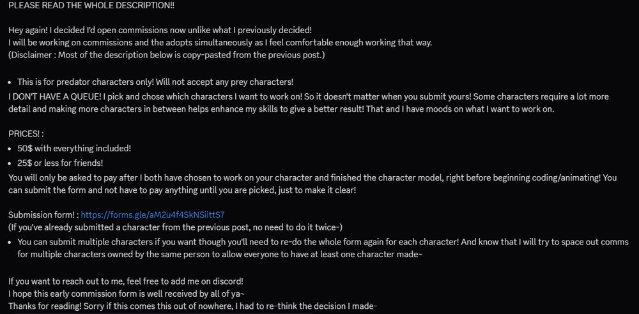639x314 pixels.
Task: Click the 'until you are picked' sentence
Action: [182, 190]
